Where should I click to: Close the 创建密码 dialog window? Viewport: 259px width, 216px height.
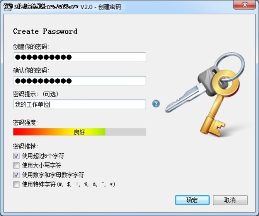(244, 5)
